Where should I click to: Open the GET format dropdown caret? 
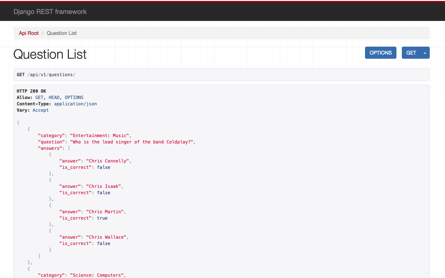pyautogui.click(x=425, y=53)
